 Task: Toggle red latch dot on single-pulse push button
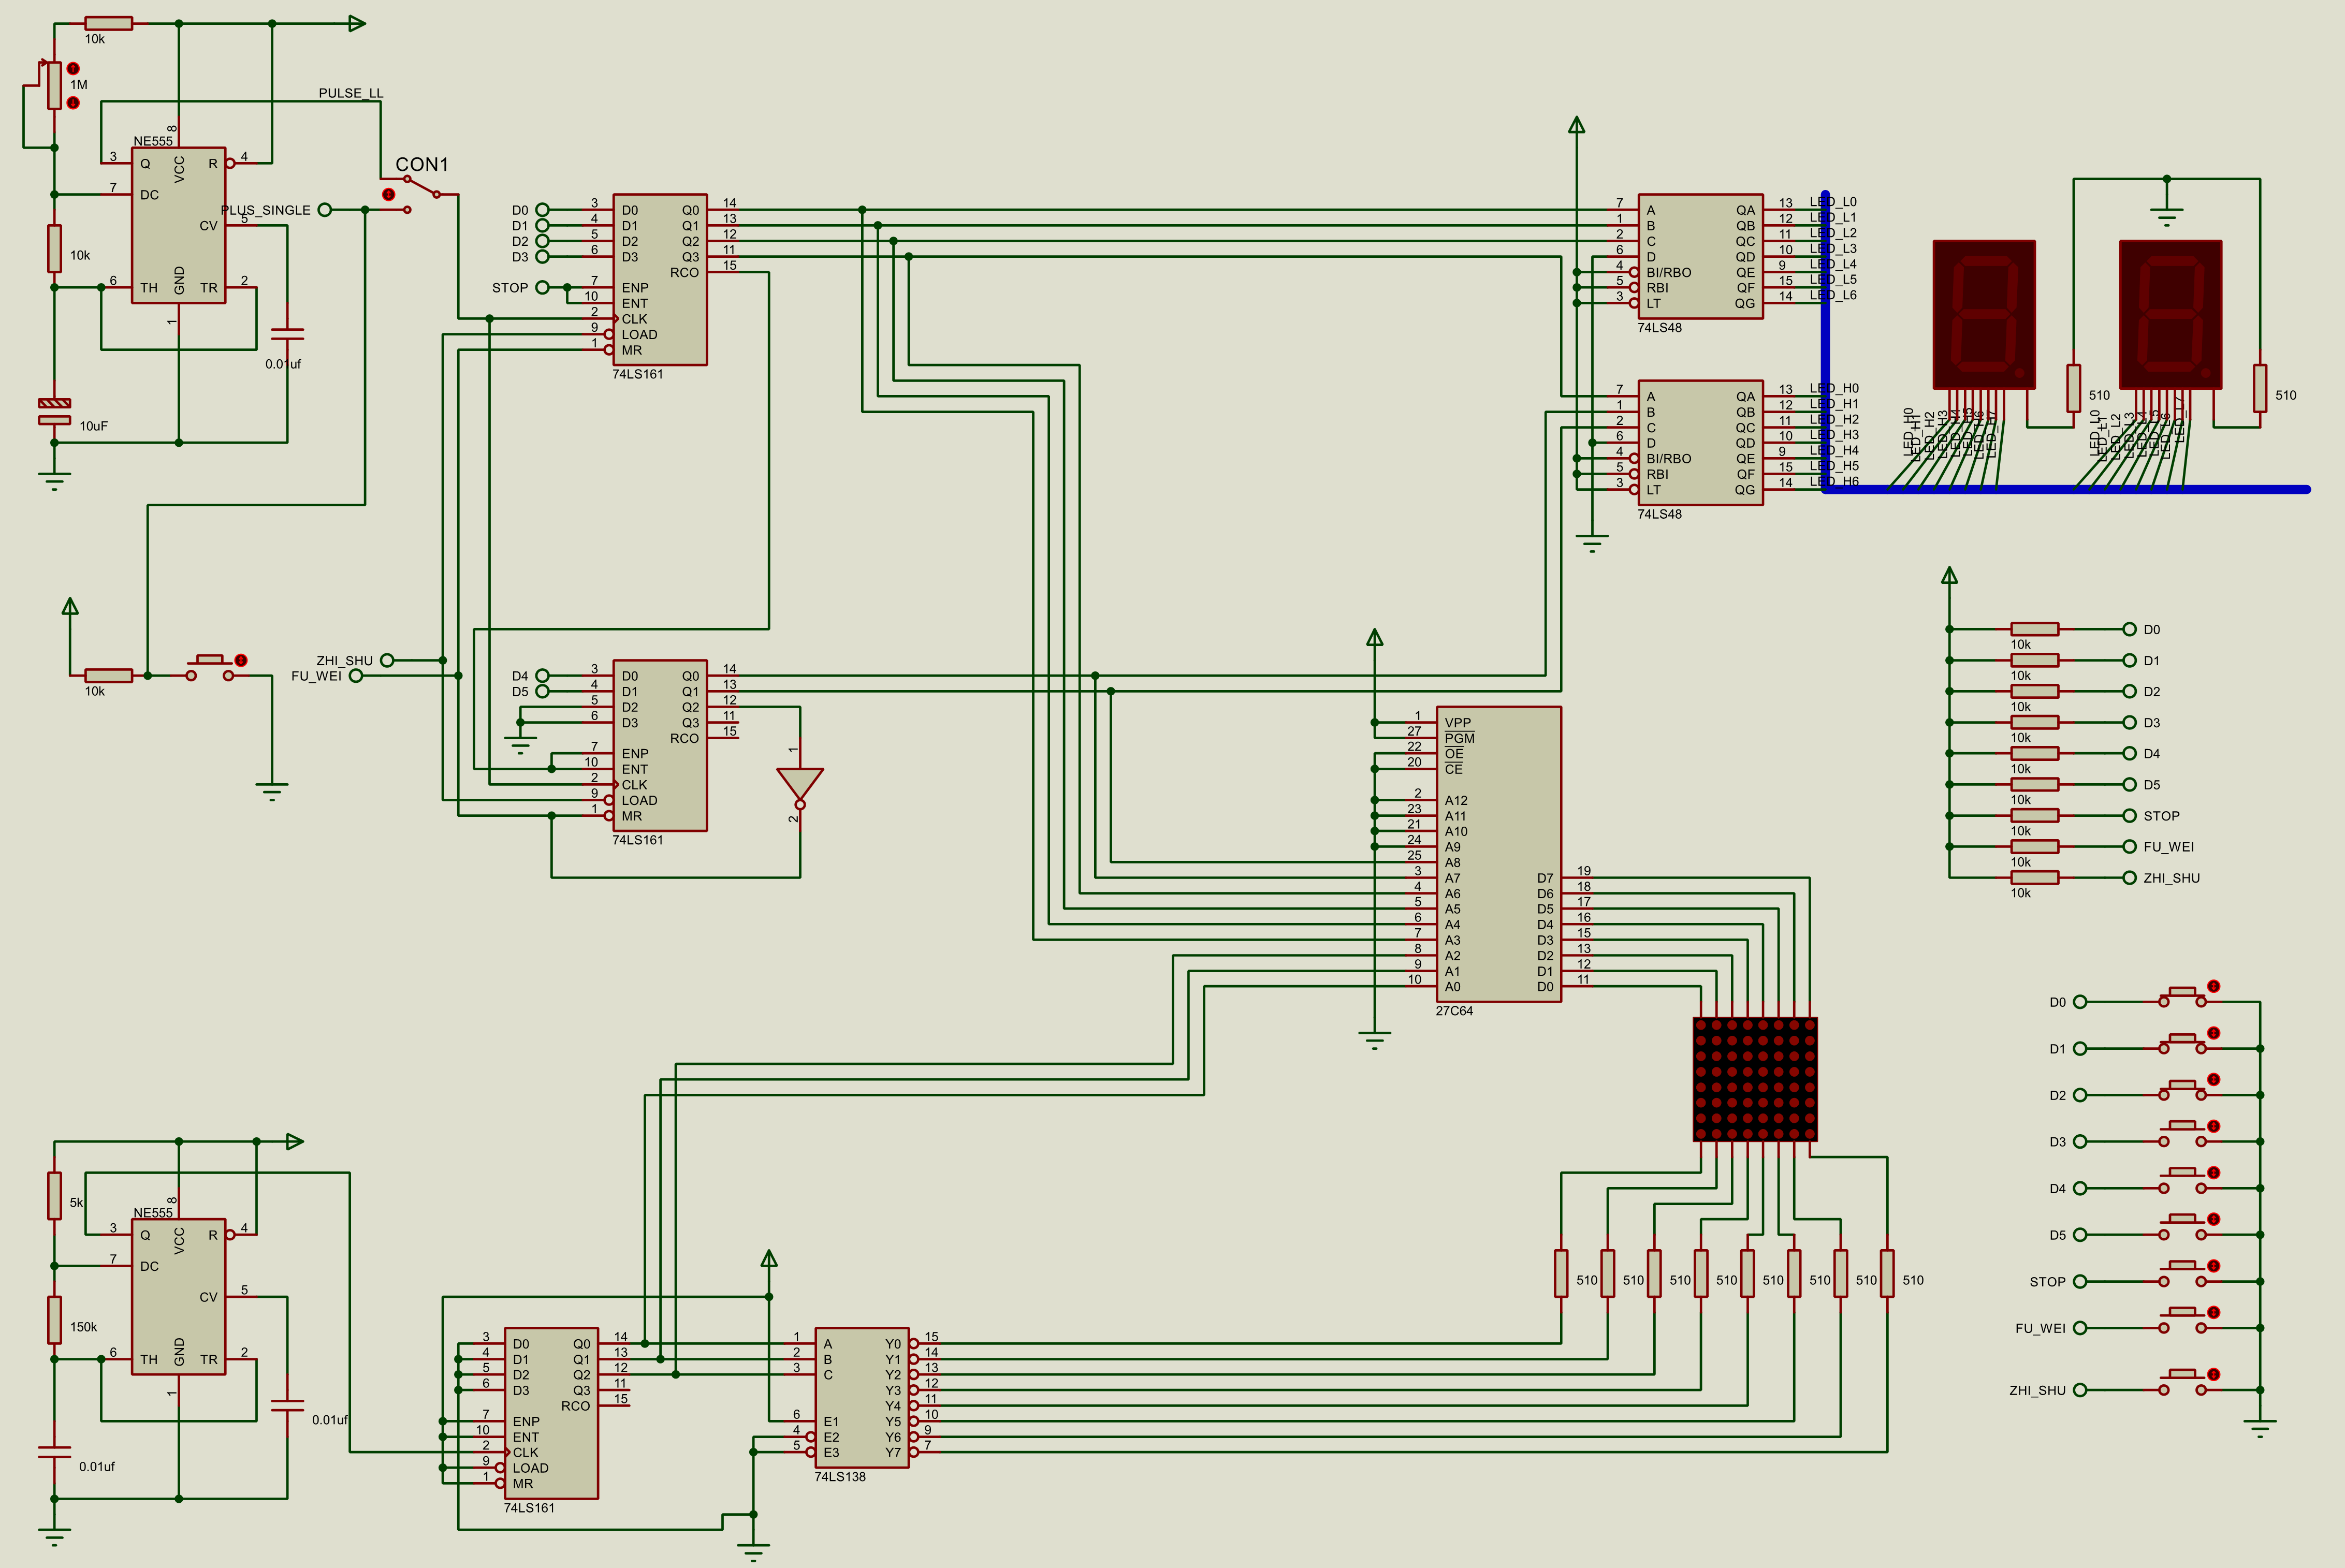pos(241,660)
